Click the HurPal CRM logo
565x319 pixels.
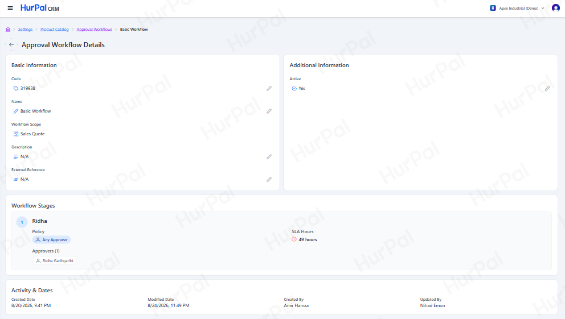pos(40,8)
